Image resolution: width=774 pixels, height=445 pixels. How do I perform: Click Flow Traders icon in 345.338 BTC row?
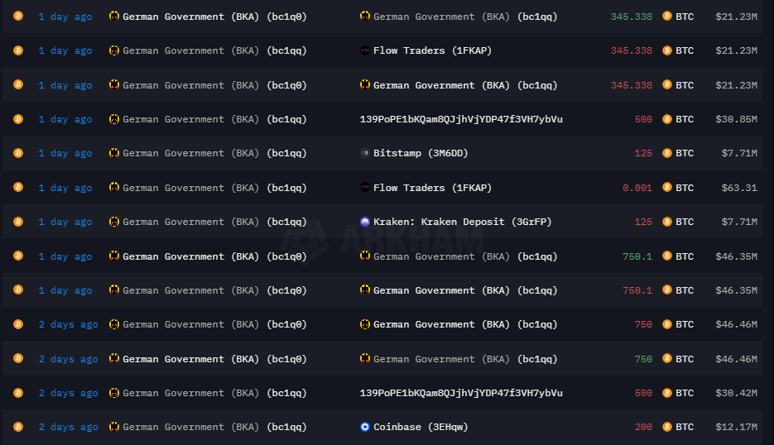[365, 50]
